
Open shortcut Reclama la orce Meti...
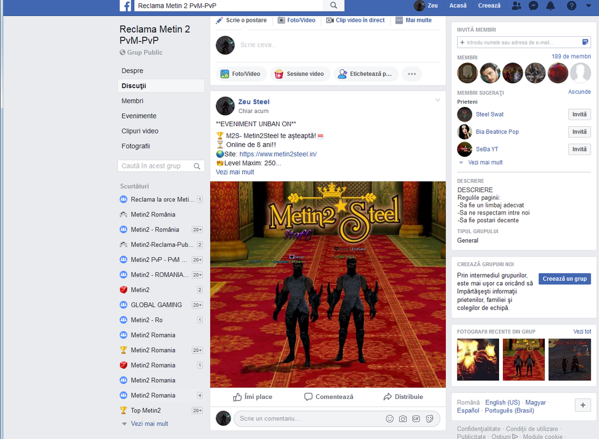tap(161, 200)
